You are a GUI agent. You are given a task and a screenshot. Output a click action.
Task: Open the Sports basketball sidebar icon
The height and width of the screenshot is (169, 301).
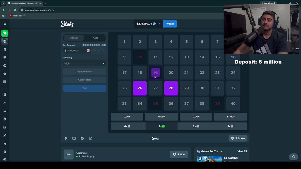coord(5,41)
